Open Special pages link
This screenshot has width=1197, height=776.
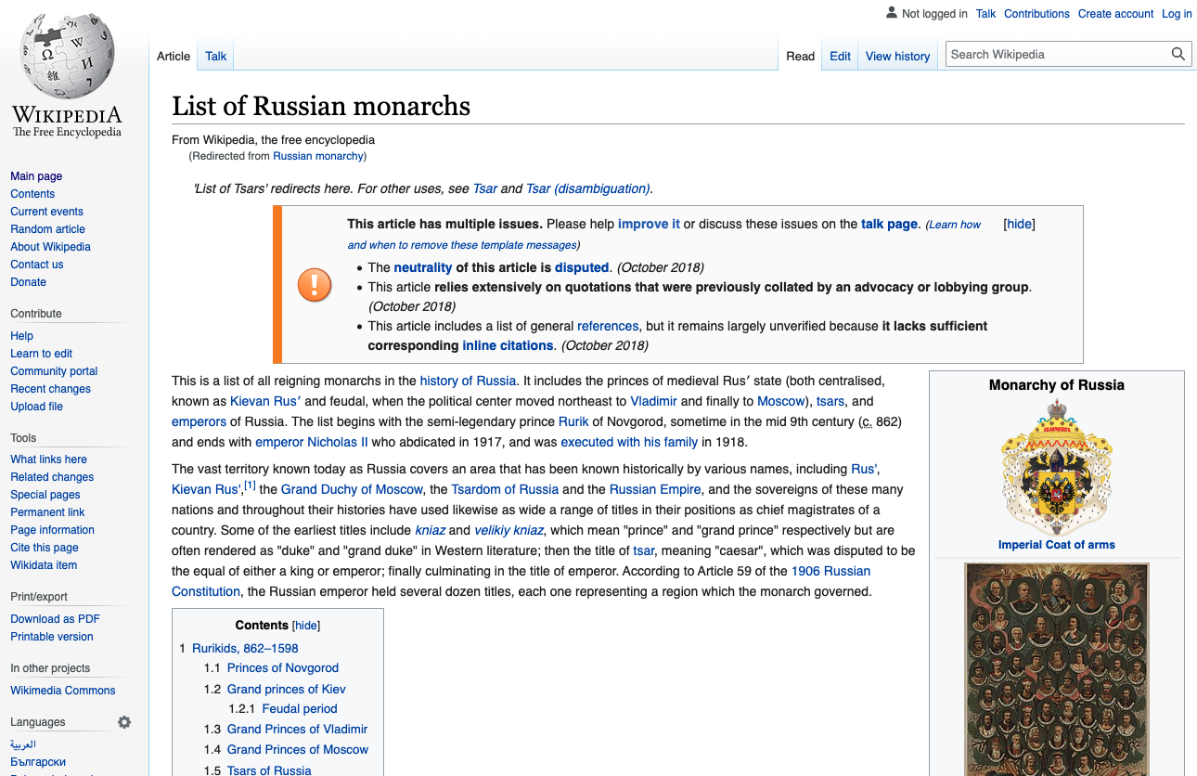(45, 495)
